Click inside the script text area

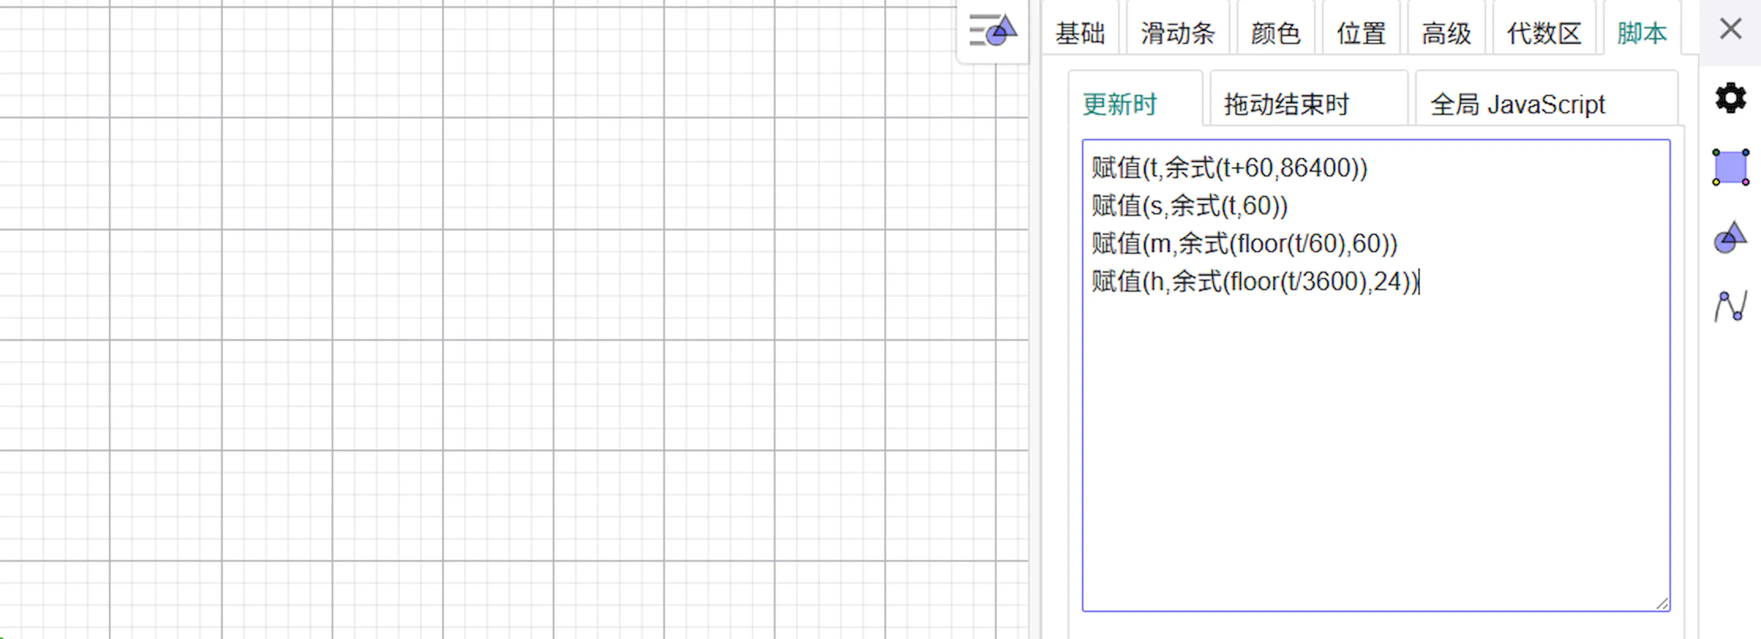point(1374,444)
